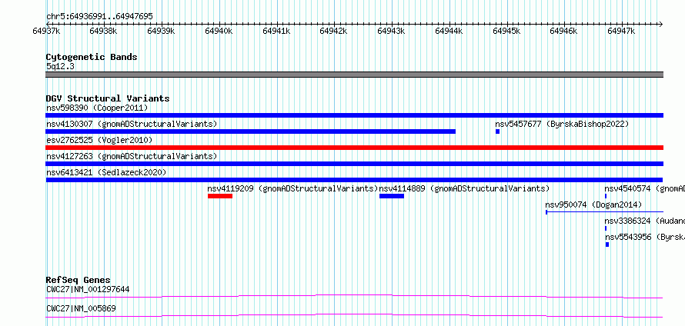The image size is (685, 326).
Task: Click the nsv4130307 gnomAD blue variant bar
Action: coord(251,131)
